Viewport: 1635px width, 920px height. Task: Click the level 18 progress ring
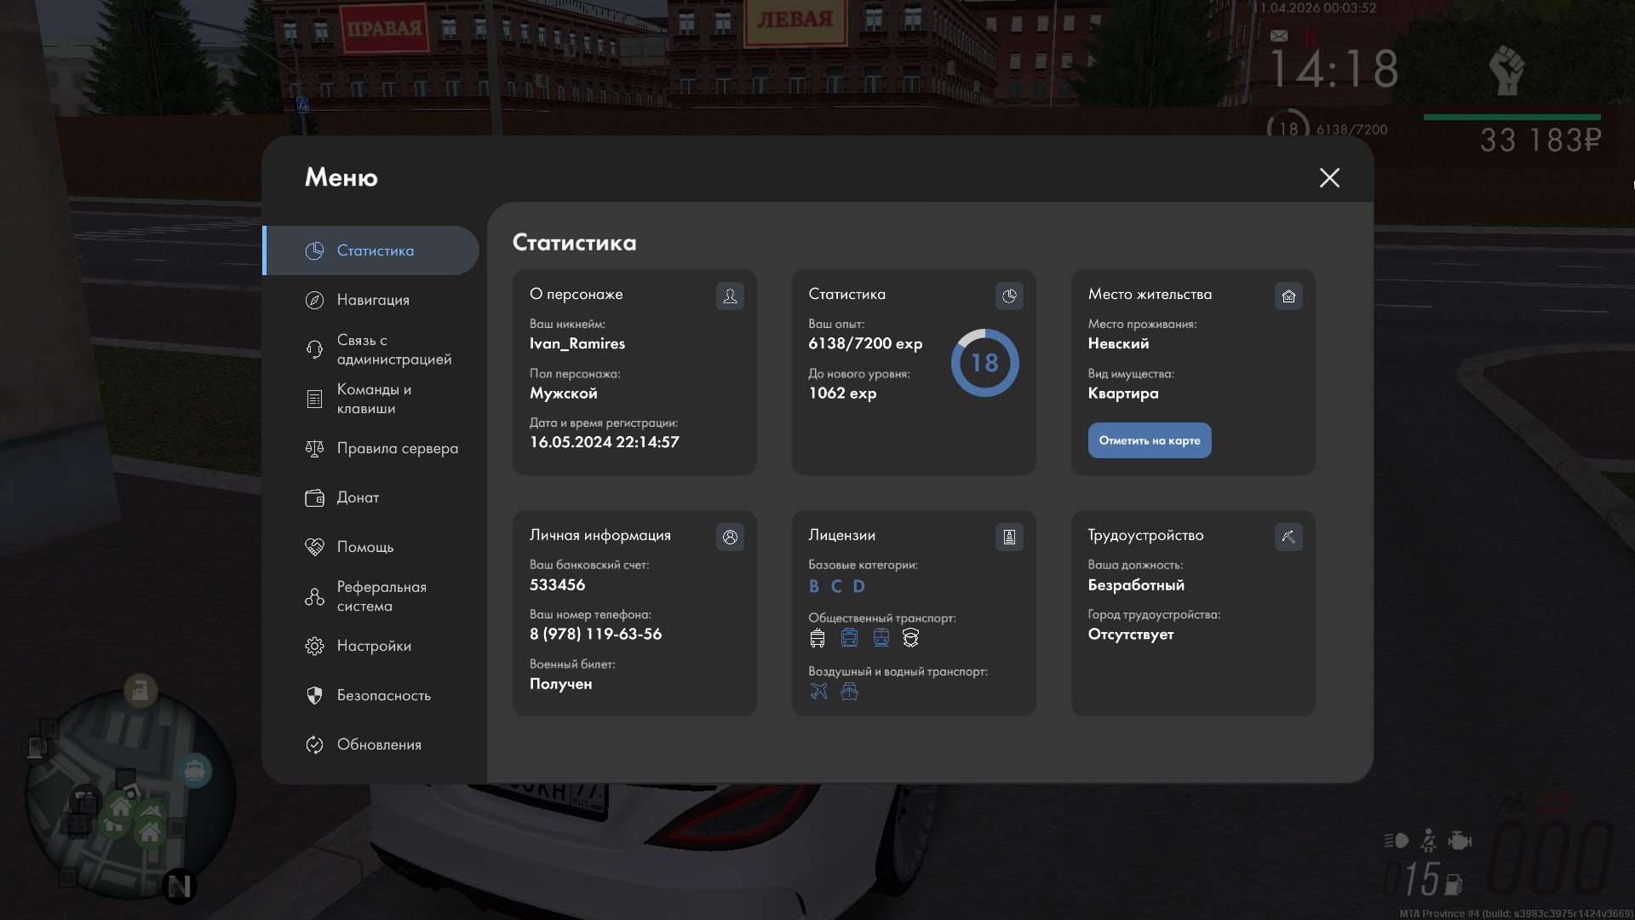(984, 363)
